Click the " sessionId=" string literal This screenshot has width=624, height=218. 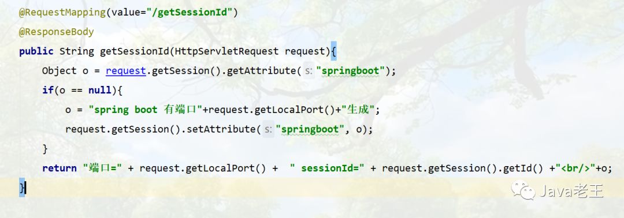click(327, 168)
